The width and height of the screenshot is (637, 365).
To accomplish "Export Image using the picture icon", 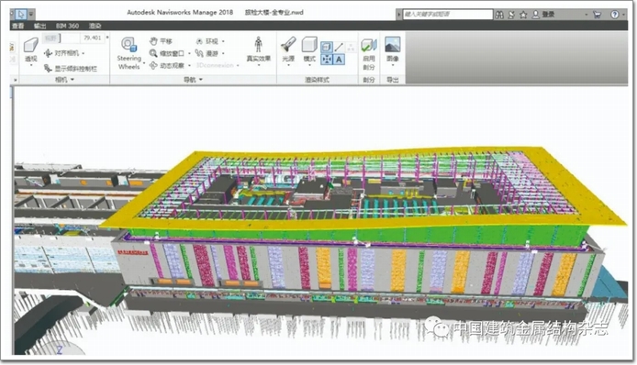I will [393, 50].
